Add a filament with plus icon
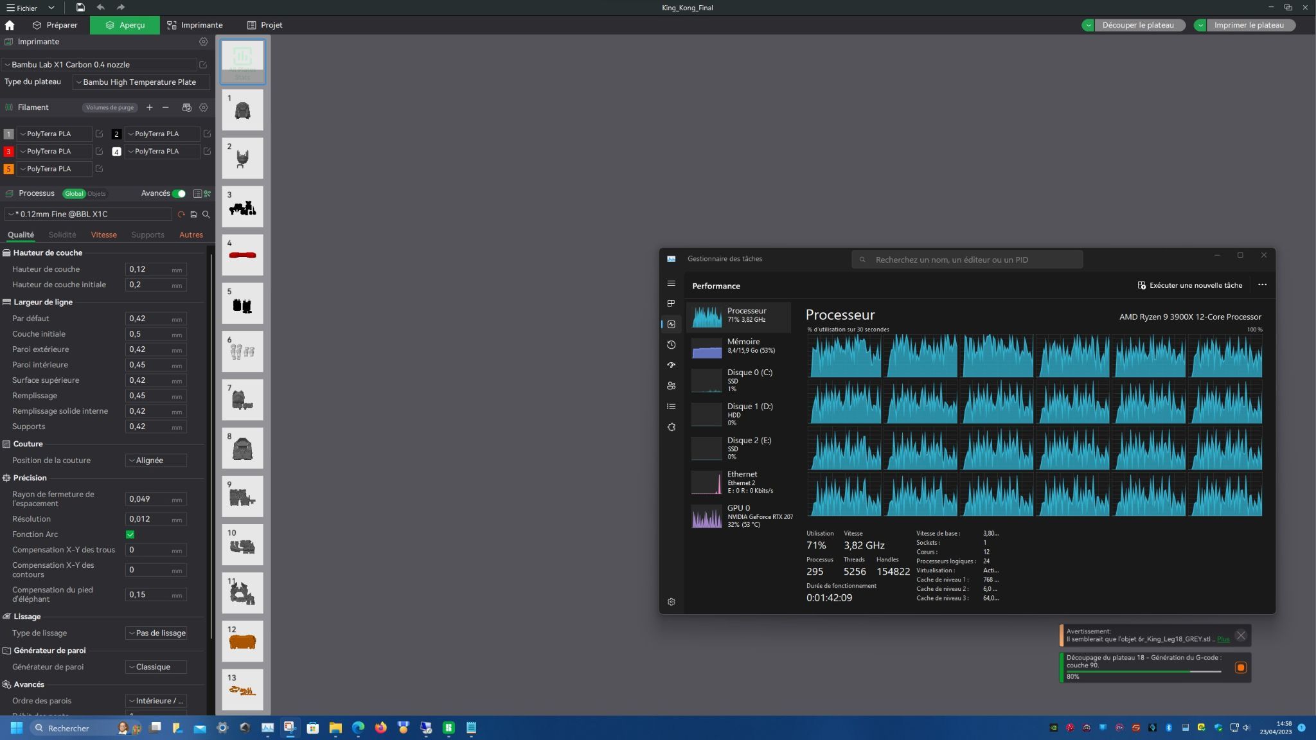The width and height of the screenshot is (1316, 740). 149,107
